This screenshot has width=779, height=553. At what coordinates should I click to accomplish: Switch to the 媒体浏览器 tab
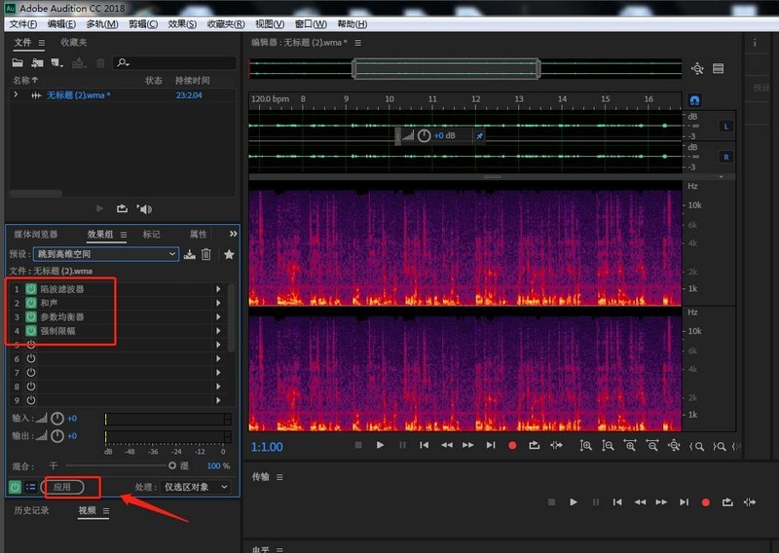tap(35, 235)
